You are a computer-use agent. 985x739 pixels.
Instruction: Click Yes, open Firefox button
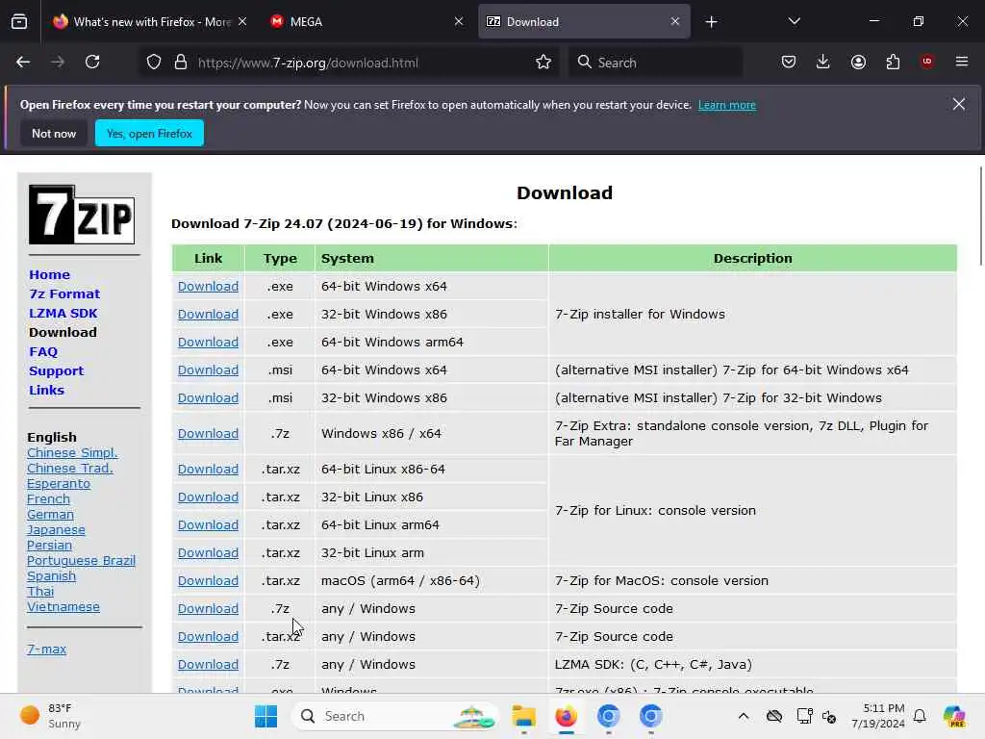coord(149,133)
